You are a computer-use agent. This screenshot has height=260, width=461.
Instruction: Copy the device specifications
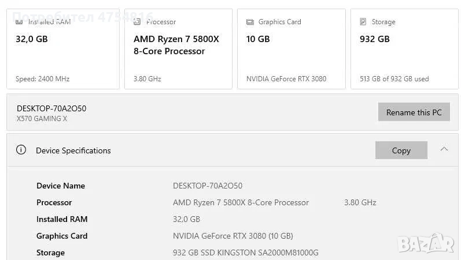(x=401, y=150)
